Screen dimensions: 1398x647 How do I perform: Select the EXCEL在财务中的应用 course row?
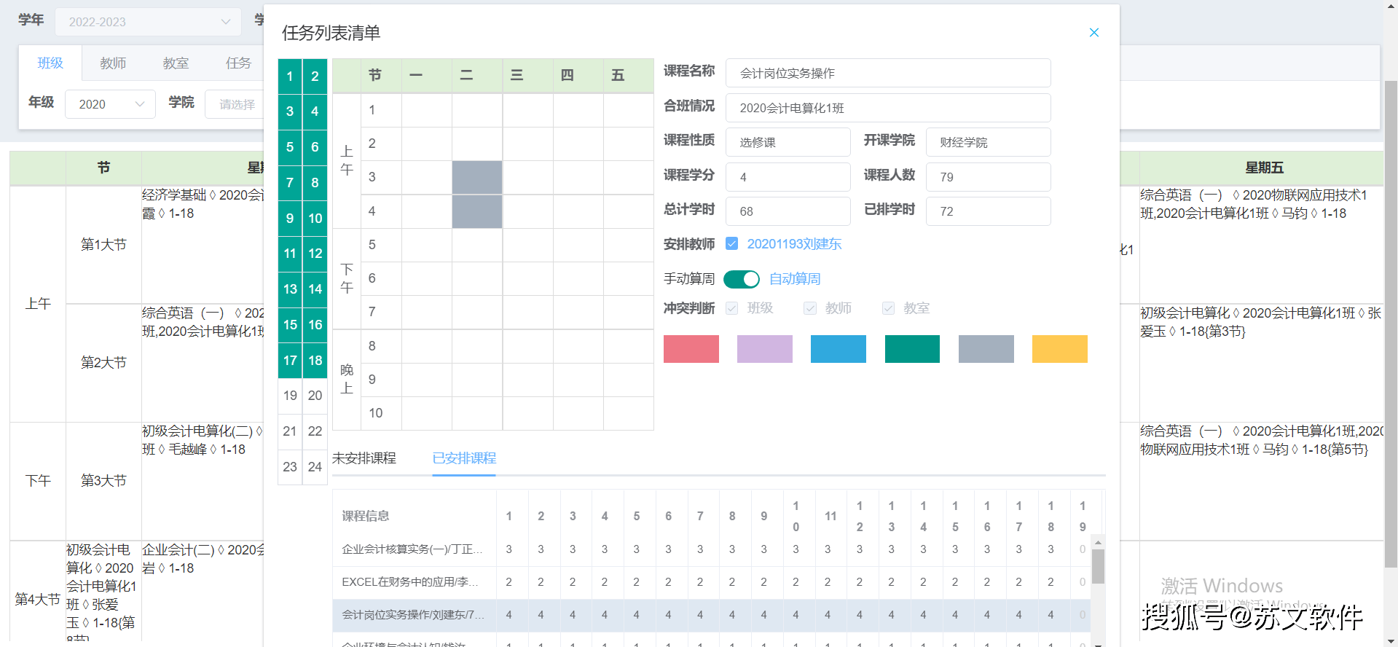711,582
